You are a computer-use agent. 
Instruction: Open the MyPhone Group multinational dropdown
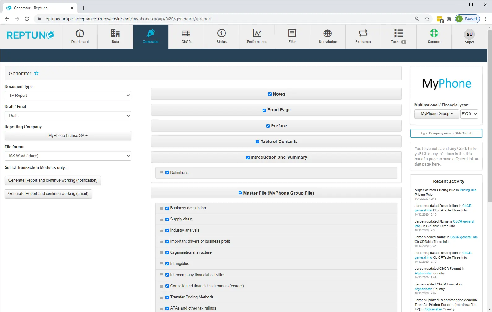point(437,114)
